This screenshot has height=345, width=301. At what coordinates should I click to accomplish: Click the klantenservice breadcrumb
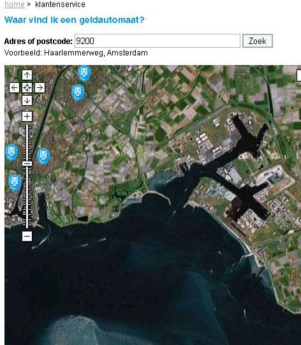tap(60, 4)
